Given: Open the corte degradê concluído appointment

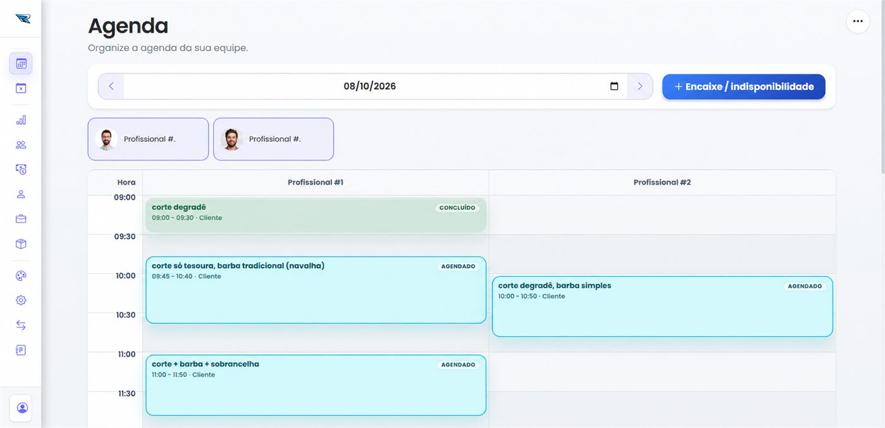Looking at the screenshot, I should pyautogui.click(x=316, y=215).
